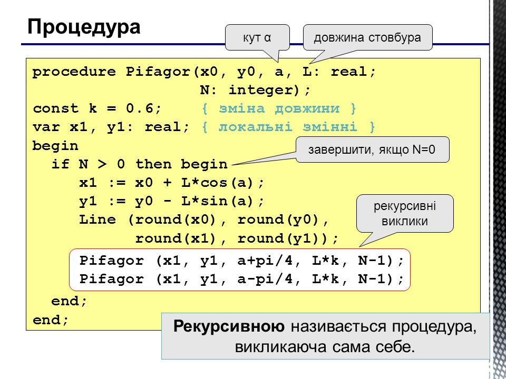506x379 pixels.
Task: Click the line "round(x1), round(y1));"
Action: pos(237,239)
